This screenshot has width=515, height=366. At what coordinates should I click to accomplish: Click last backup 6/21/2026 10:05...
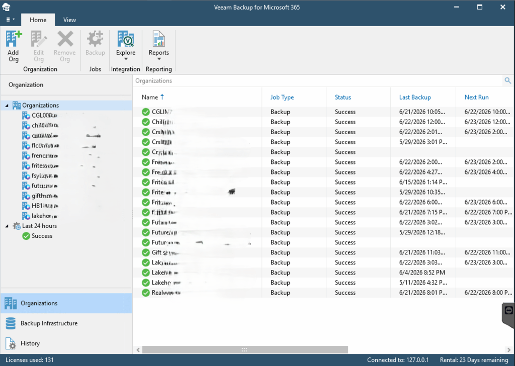422,112
